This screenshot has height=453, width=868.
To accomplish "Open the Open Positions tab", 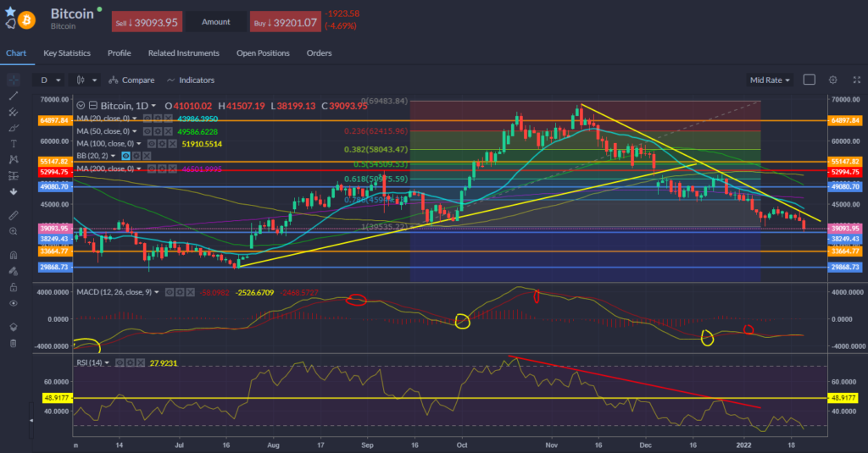I will [262, 53].
